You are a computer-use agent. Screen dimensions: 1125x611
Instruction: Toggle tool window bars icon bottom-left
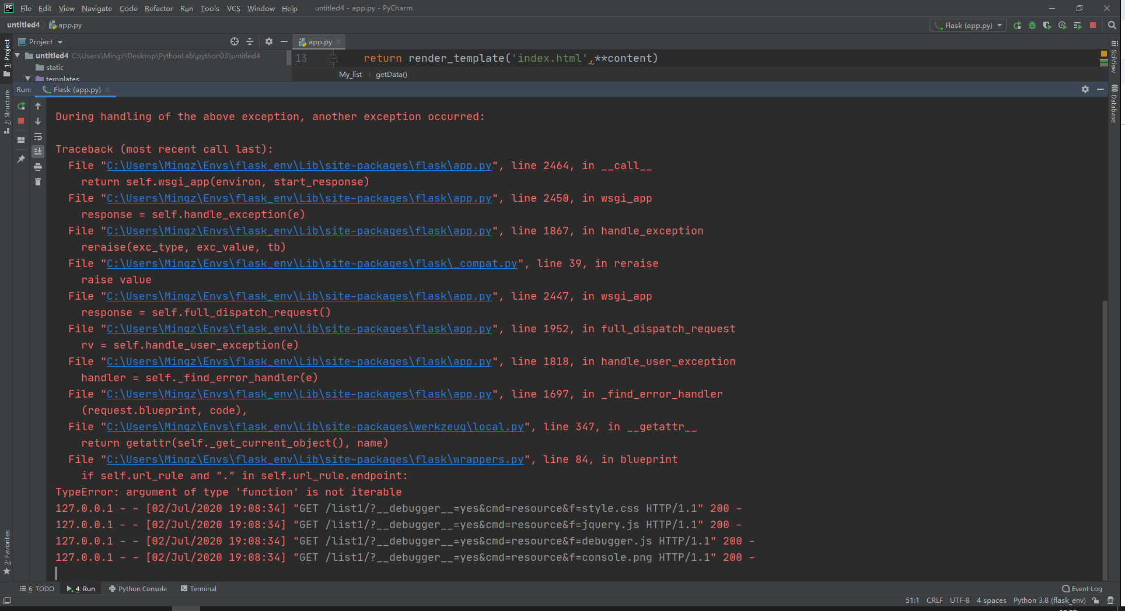(7, 601)
